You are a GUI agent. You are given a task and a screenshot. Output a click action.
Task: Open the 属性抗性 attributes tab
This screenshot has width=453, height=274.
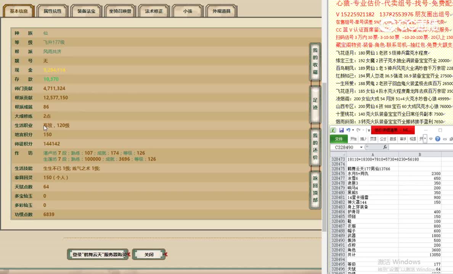53,11
